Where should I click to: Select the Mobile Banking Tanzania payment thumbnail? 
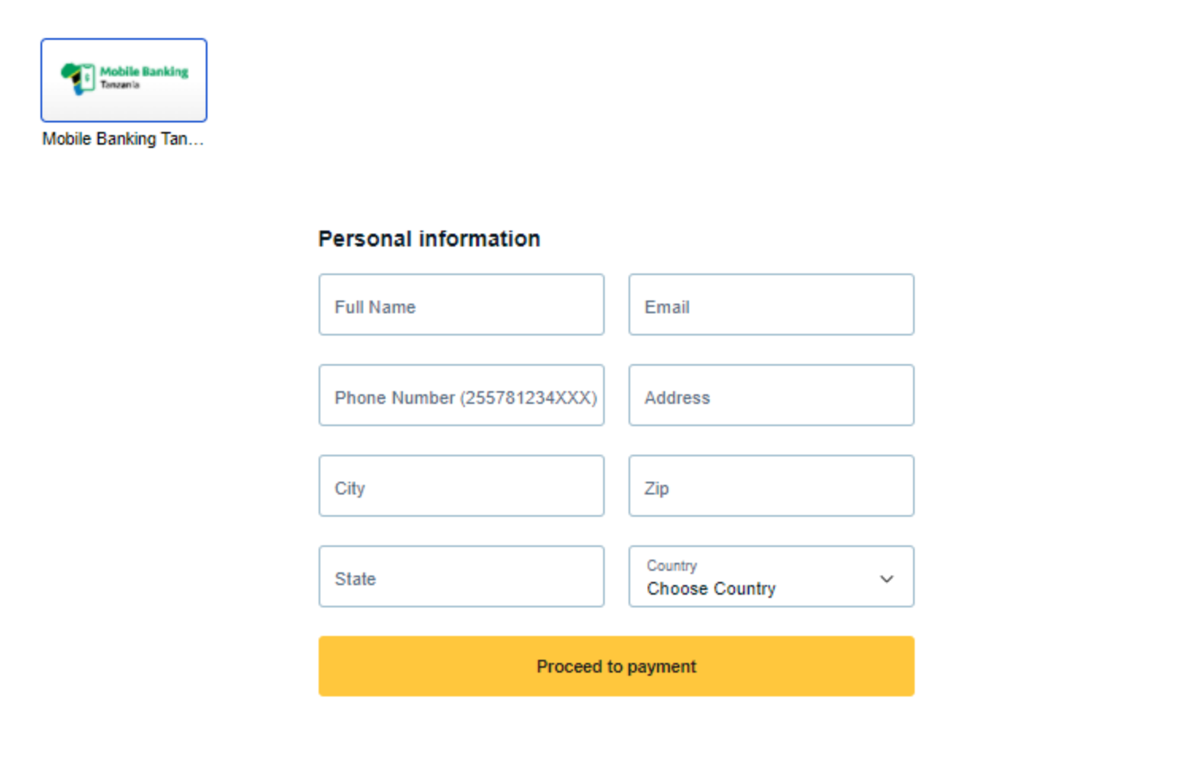124,80
